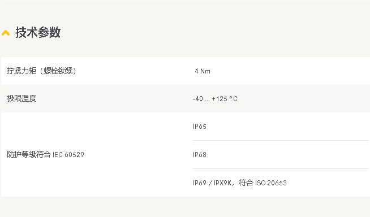Click the 技术参数 section heading
Image resolution: width=370 pixels, height=217 pixels.
[x=38, y=32]
